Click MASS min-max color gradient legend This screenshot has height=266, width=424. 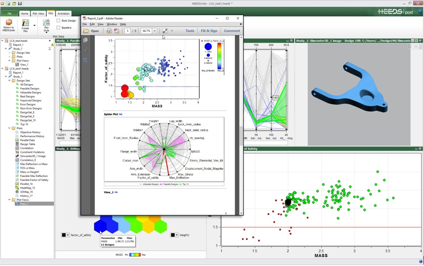click(x=135, y=255)
